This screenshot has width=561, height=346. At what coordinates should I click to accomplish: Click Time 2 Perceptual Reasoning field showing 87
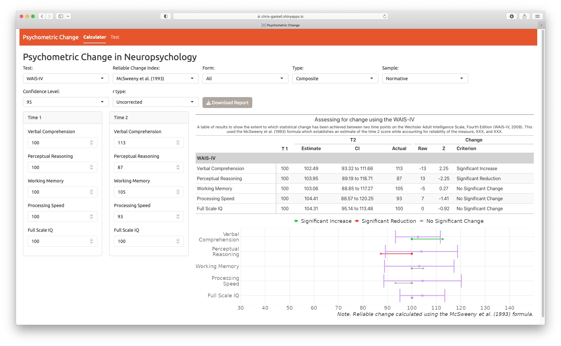coord(149,167)
